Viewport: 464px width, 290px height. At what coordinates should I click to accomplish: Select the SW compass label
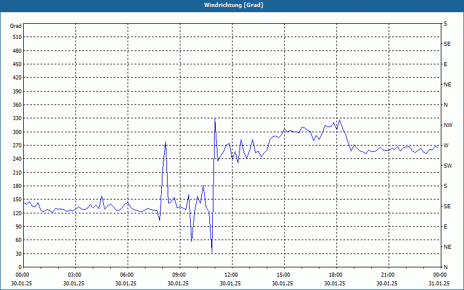[x=448, y=166]
